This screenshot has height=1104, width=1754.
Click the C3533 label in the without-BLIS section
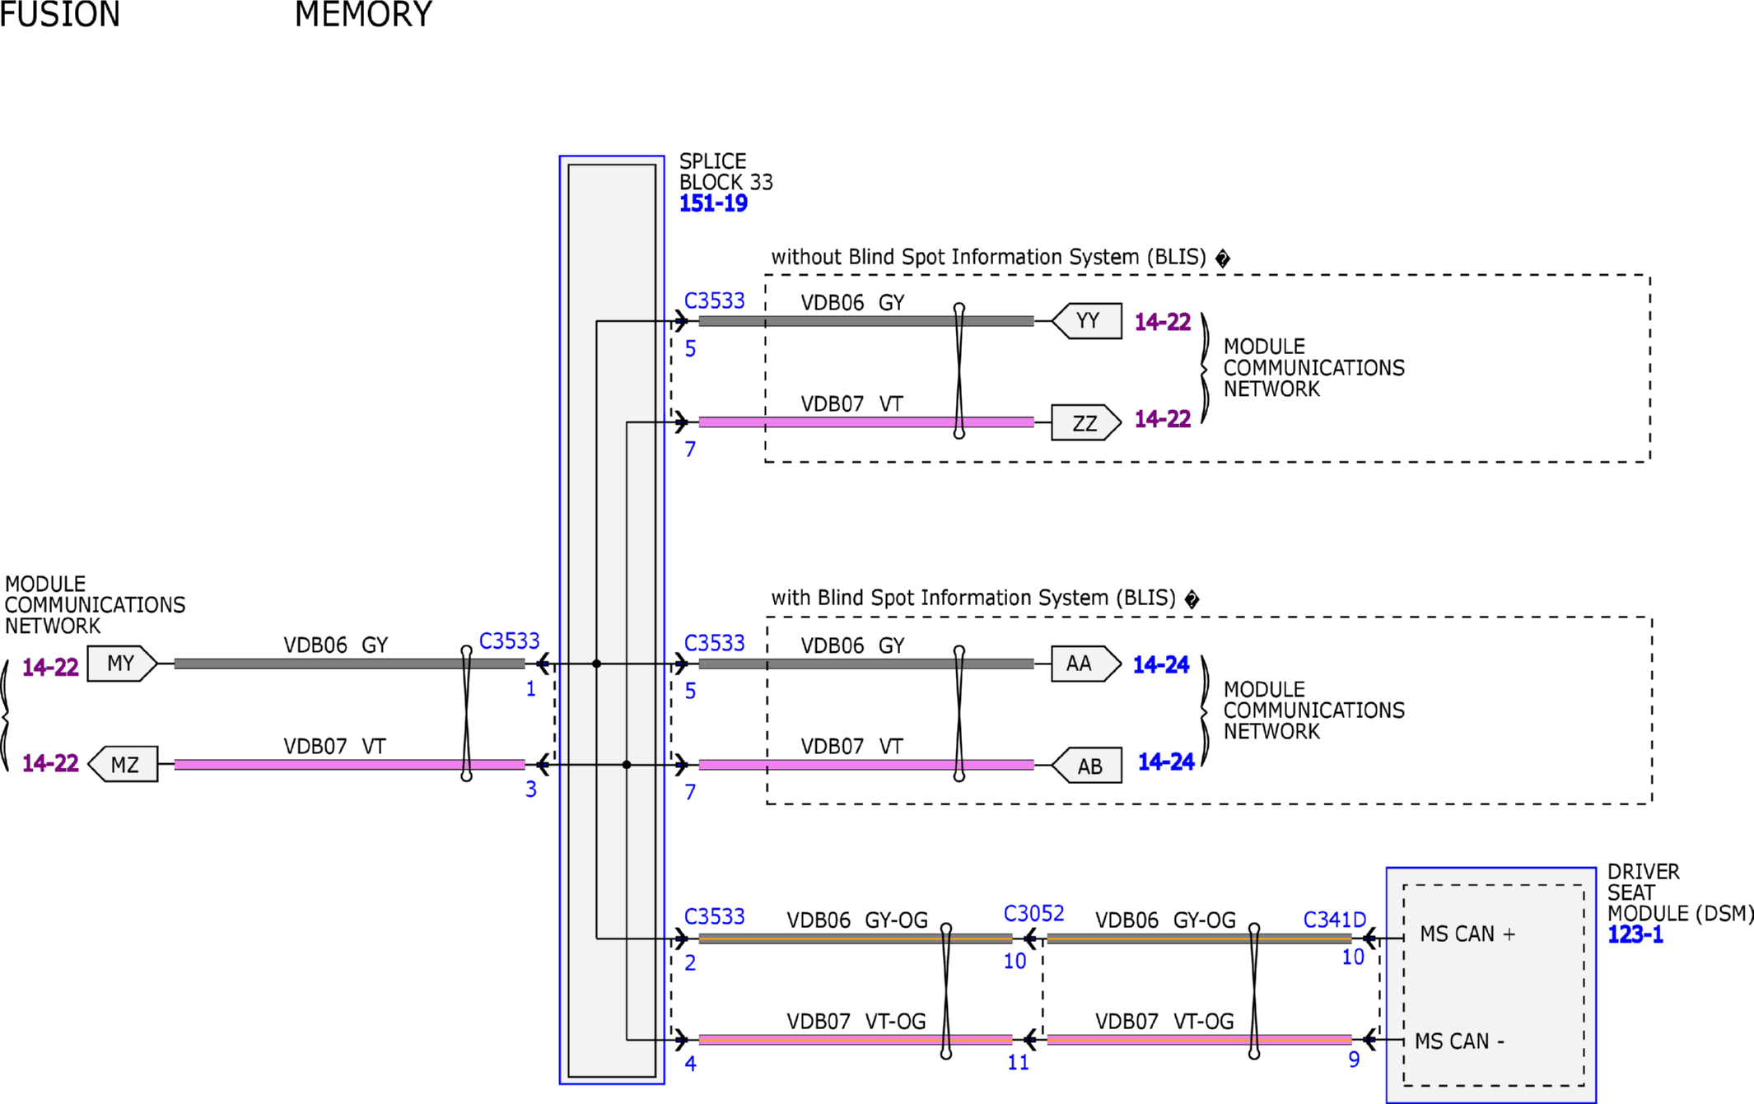tap(715, 301)
